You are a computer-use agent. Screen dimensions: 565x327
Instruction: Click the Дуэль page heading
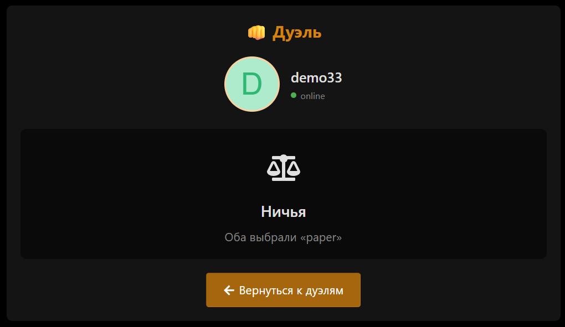point(297,33)
